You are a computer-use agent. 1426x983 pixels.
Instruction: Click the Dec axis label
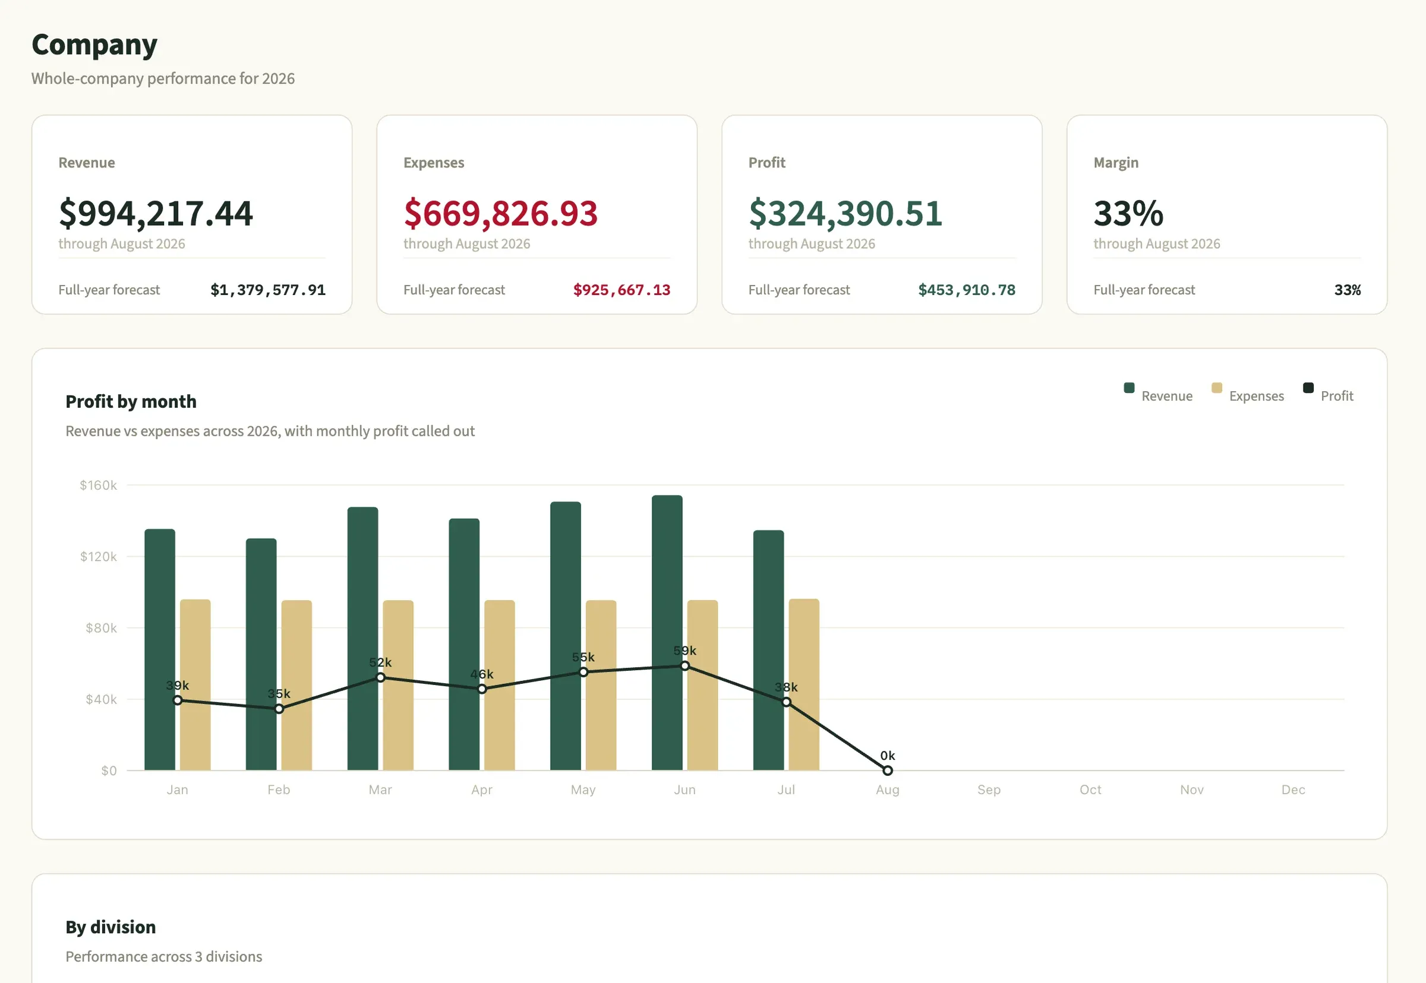(1293, 789)
